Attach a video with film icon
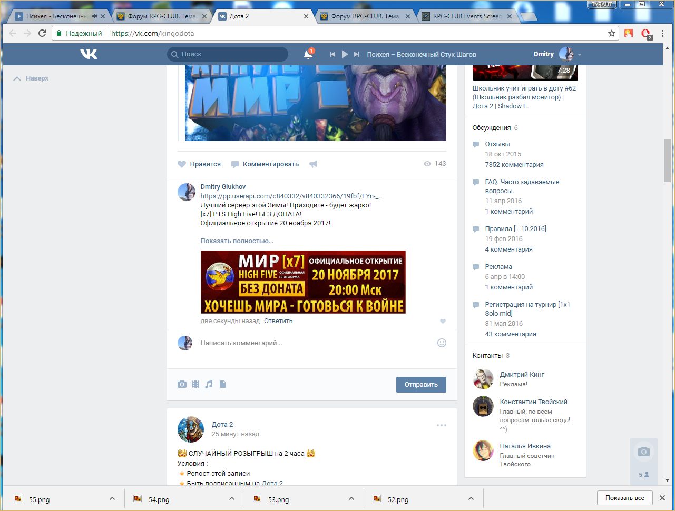This screenshot has height=511, width=675. click(x=195, y=385)
